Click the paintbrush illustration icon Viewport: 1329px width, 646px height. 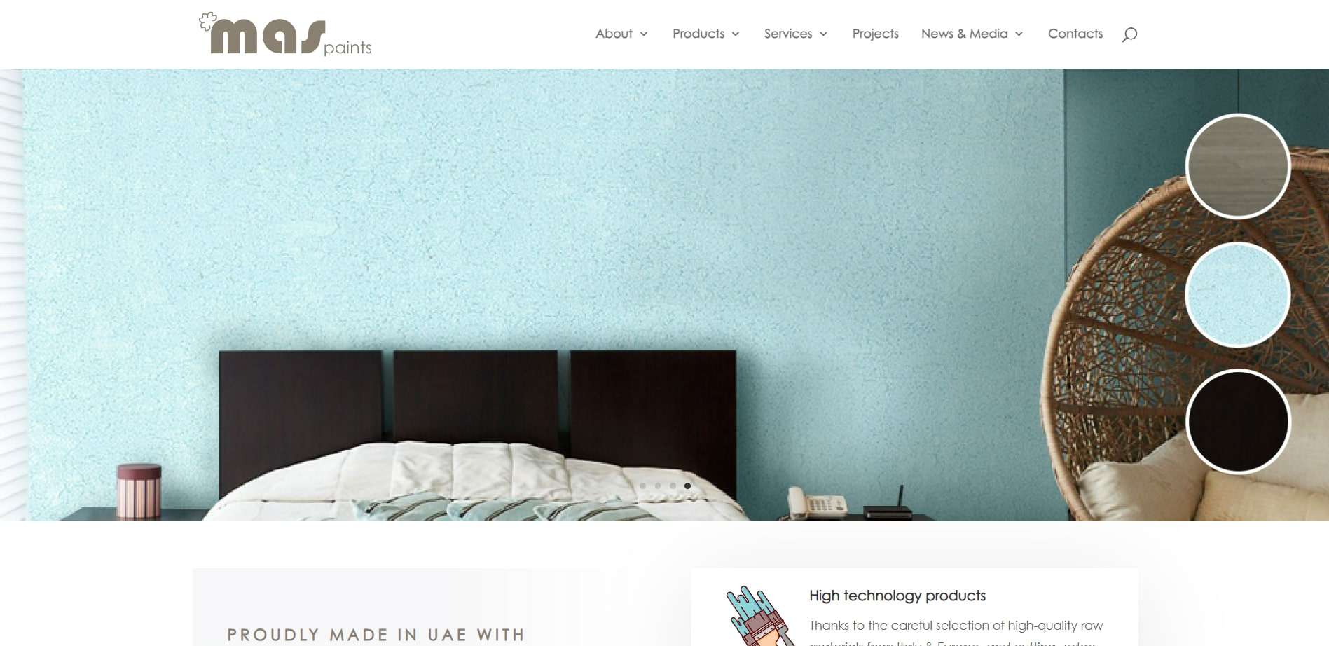point(759,616)
